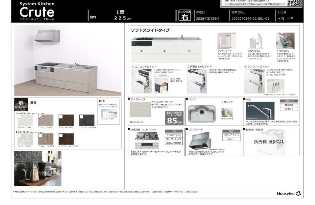
Task: Click the 水無し片面焼き spec box
Action: tap(174, 143)
